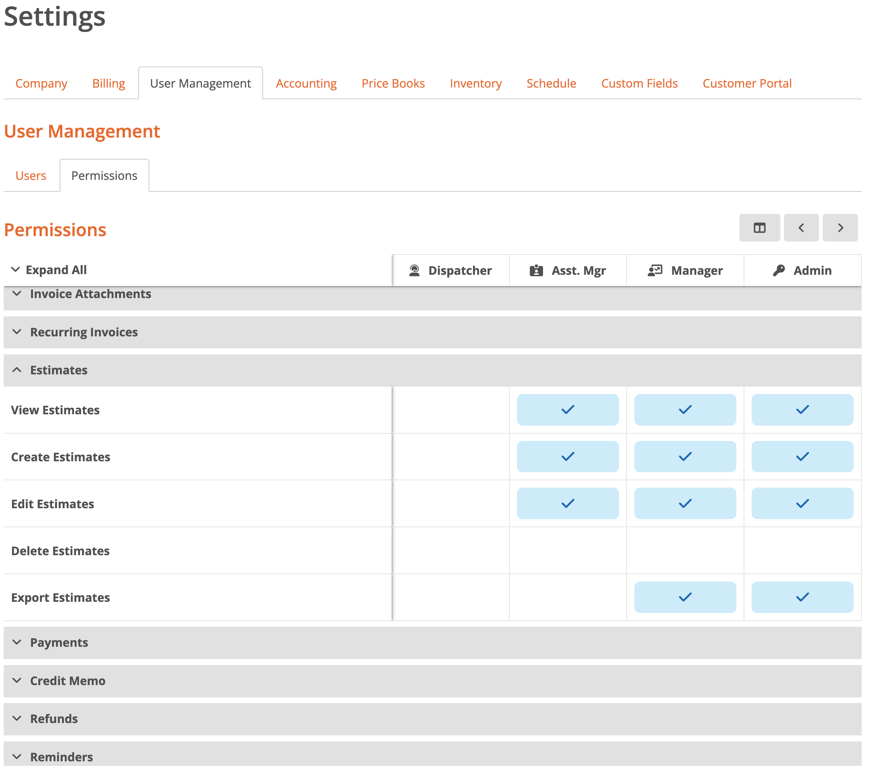Toggle View Estimates for Asst. Mgr

pyautogui.click(x=568, y=410)
